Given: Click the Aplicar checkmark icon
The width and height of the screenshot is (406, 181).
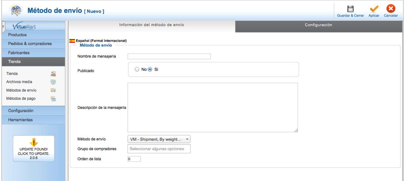Looking at the screenshot, I should pos(374,9).
